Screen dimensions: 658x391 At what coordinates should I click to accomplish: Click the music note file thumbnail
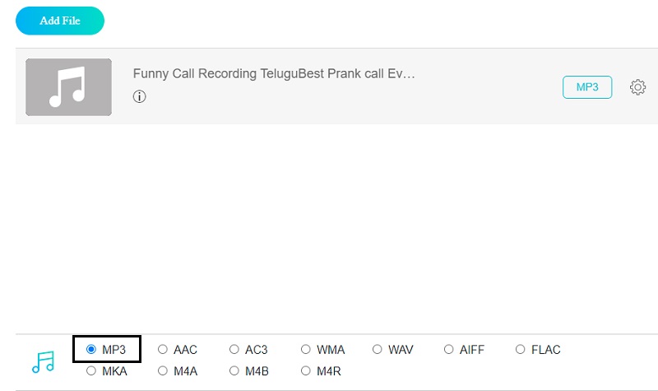(68, 86)
